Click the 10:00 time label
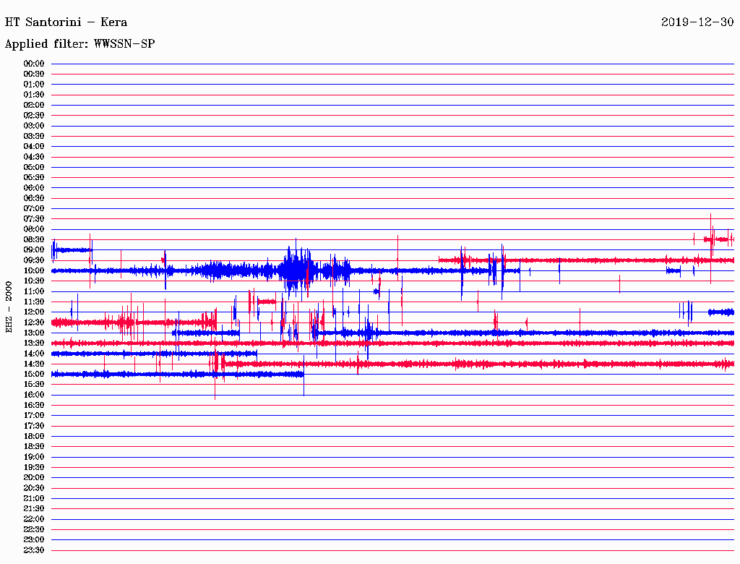 [34, 270]
